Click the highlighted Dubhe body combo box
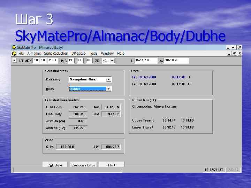This screenshot has height=188, width=251. [90, 89]
